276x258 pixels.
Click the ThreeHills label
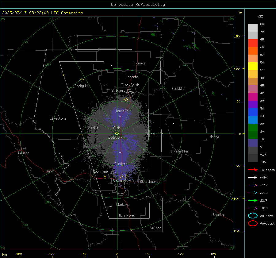(154, 134)
